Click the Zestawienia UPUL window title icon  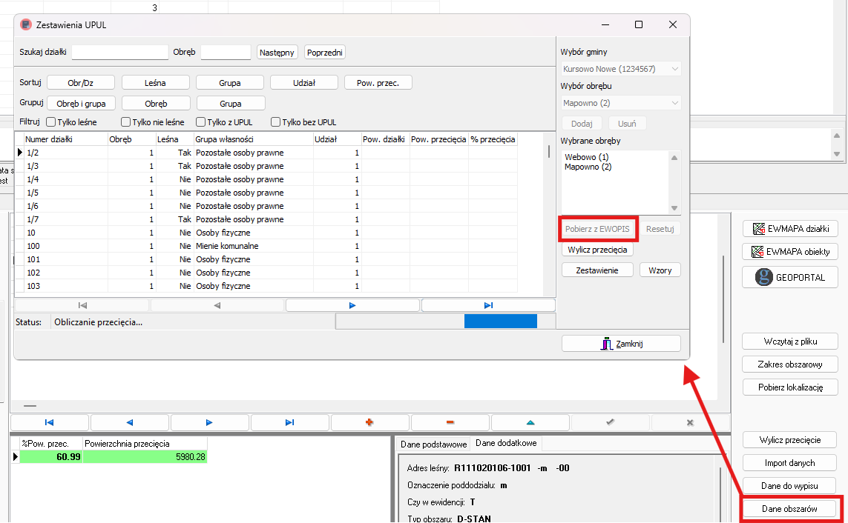click(25, 25)
